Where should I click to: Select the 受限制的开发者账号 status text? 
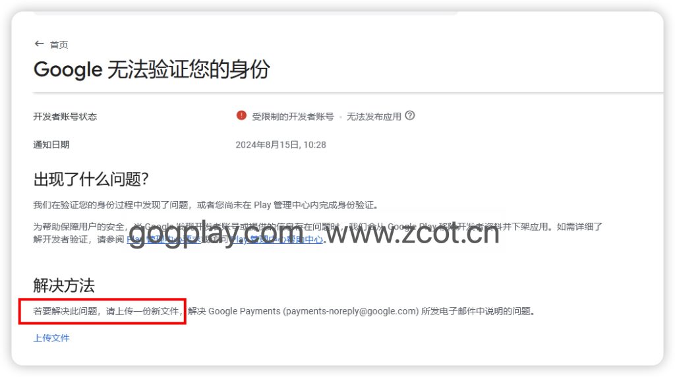tap(293, 116)
